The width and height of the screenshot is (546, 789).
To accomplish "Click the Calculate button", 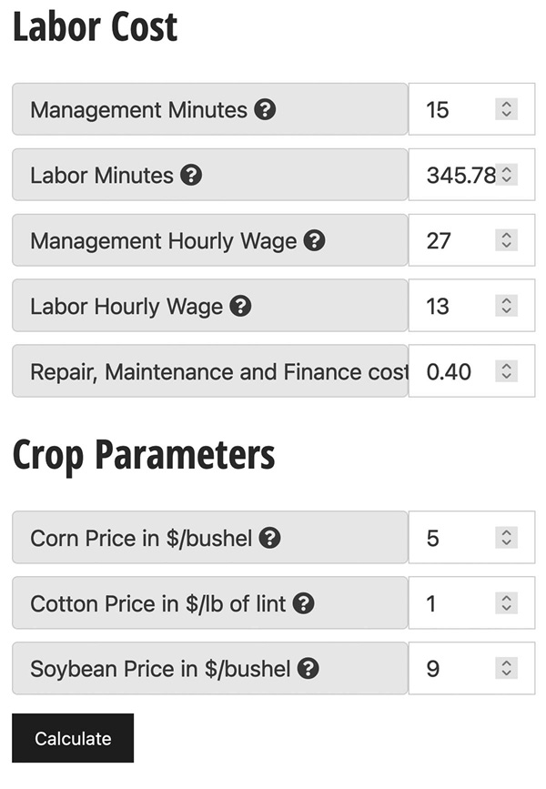I will 73,738.
